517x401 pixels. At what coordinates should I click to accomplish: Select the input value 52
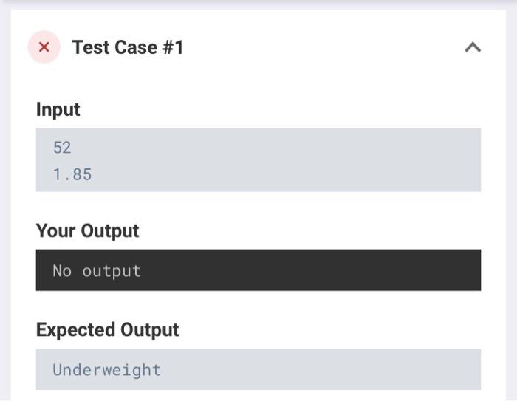pos(62,148)
